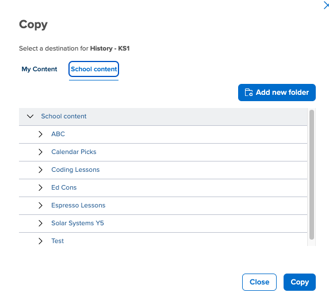The height and width of the screenshot is (304, 329).
Task: Close the Copy dialog with the X icon
Action: [x=326, y=5]
